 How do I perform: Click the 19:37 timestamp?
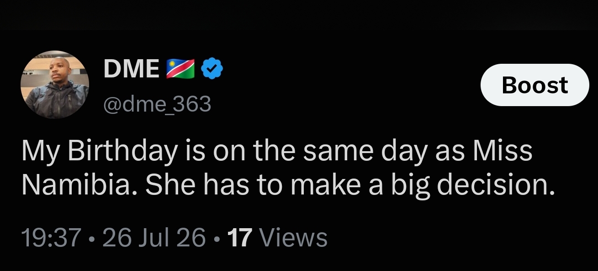[52, 237]
